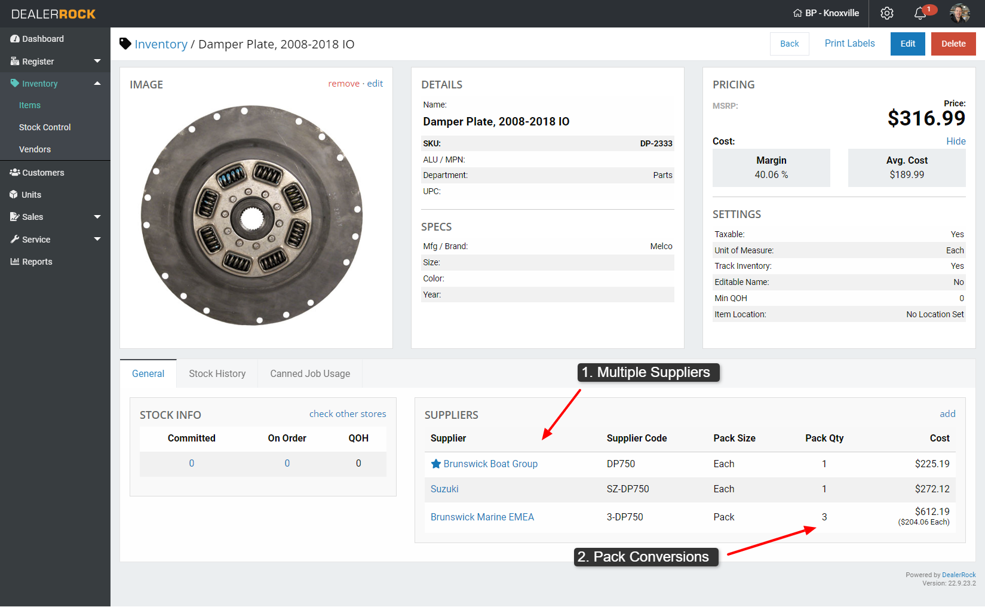The width and height of the screenshot is (985, 607).
Task: Click supplier code 3-DP750
Action: coord(625,517)
